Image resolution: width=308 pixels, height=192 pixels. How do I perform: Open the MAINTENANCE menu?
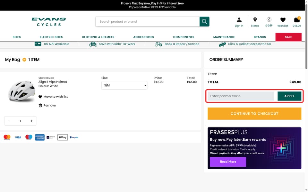224,37
